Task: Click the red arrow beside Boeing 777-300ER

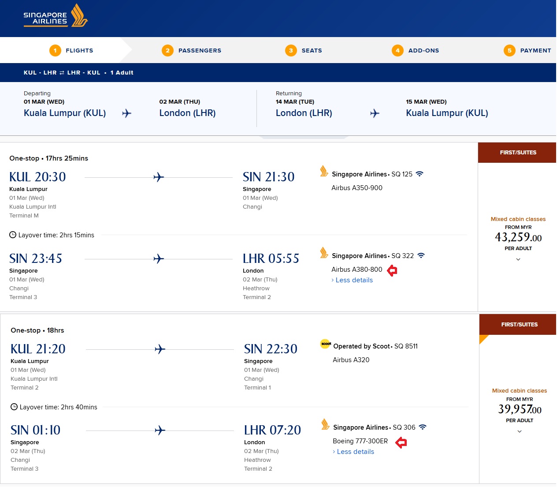Action: 401,442
